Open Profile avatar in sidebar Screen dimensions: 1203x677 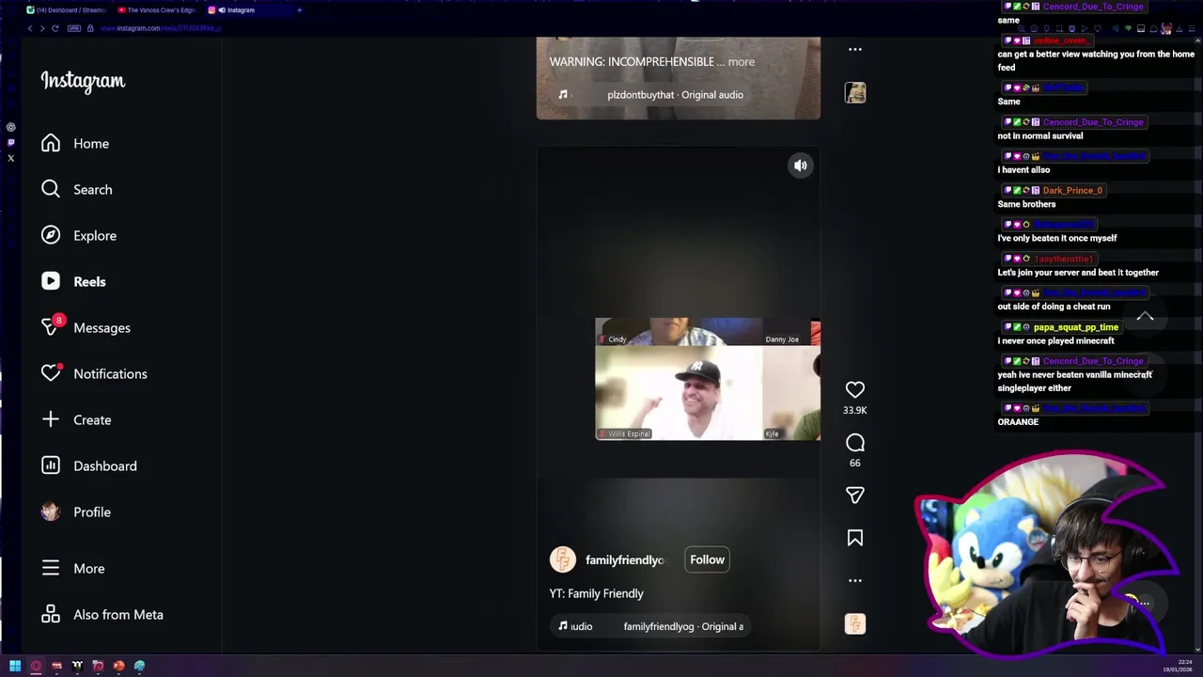[x=51, y=512]
